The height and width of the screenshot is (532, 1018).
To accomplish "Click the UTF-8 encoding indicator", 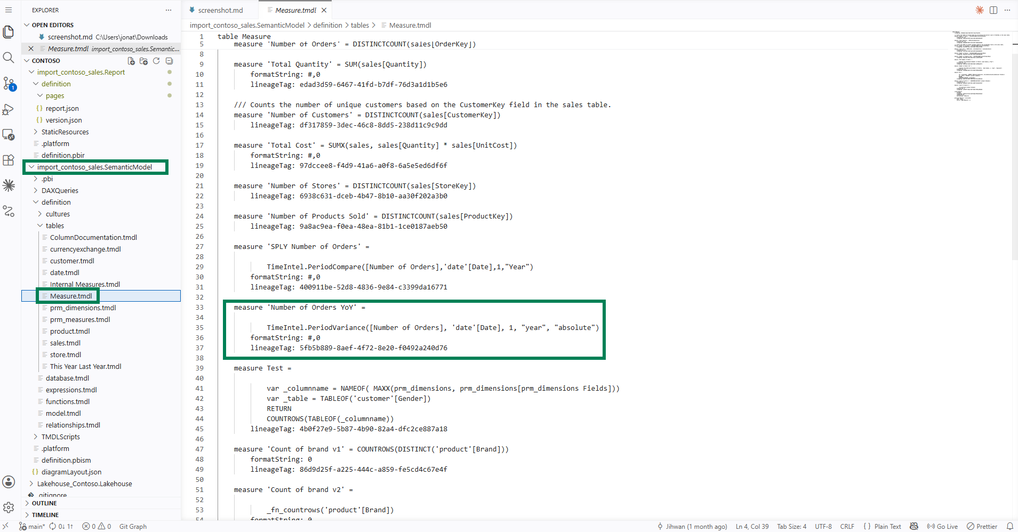I will pyautogui.click(x=823, y=526).
